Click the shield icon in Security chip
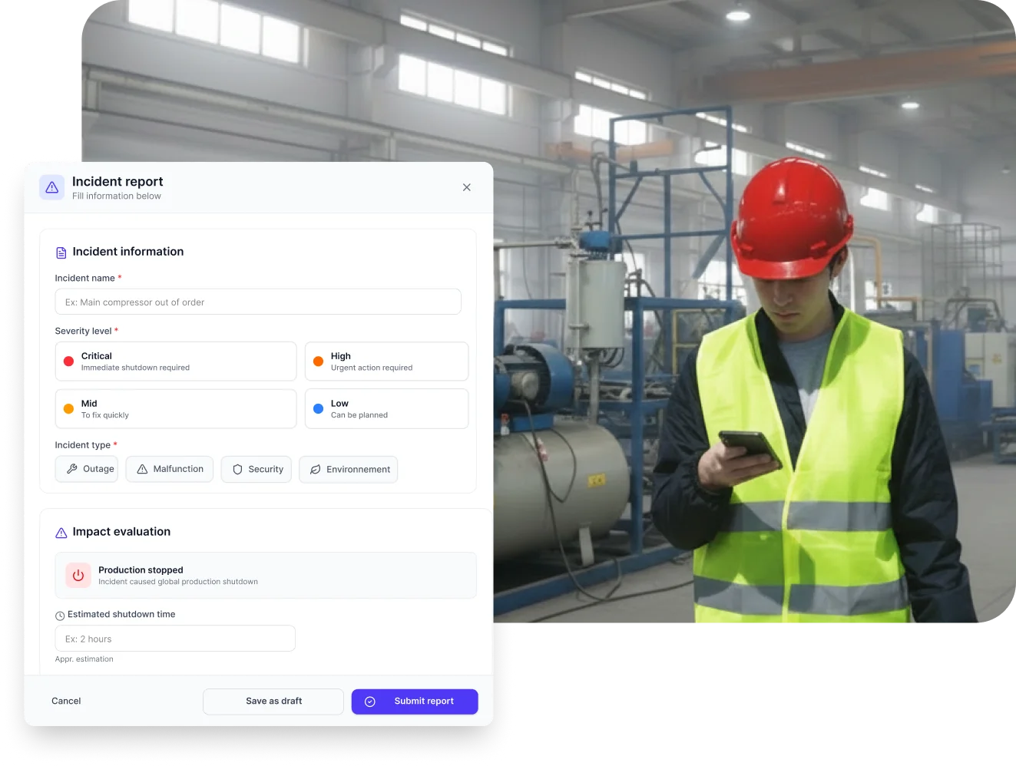 (237, 470)
